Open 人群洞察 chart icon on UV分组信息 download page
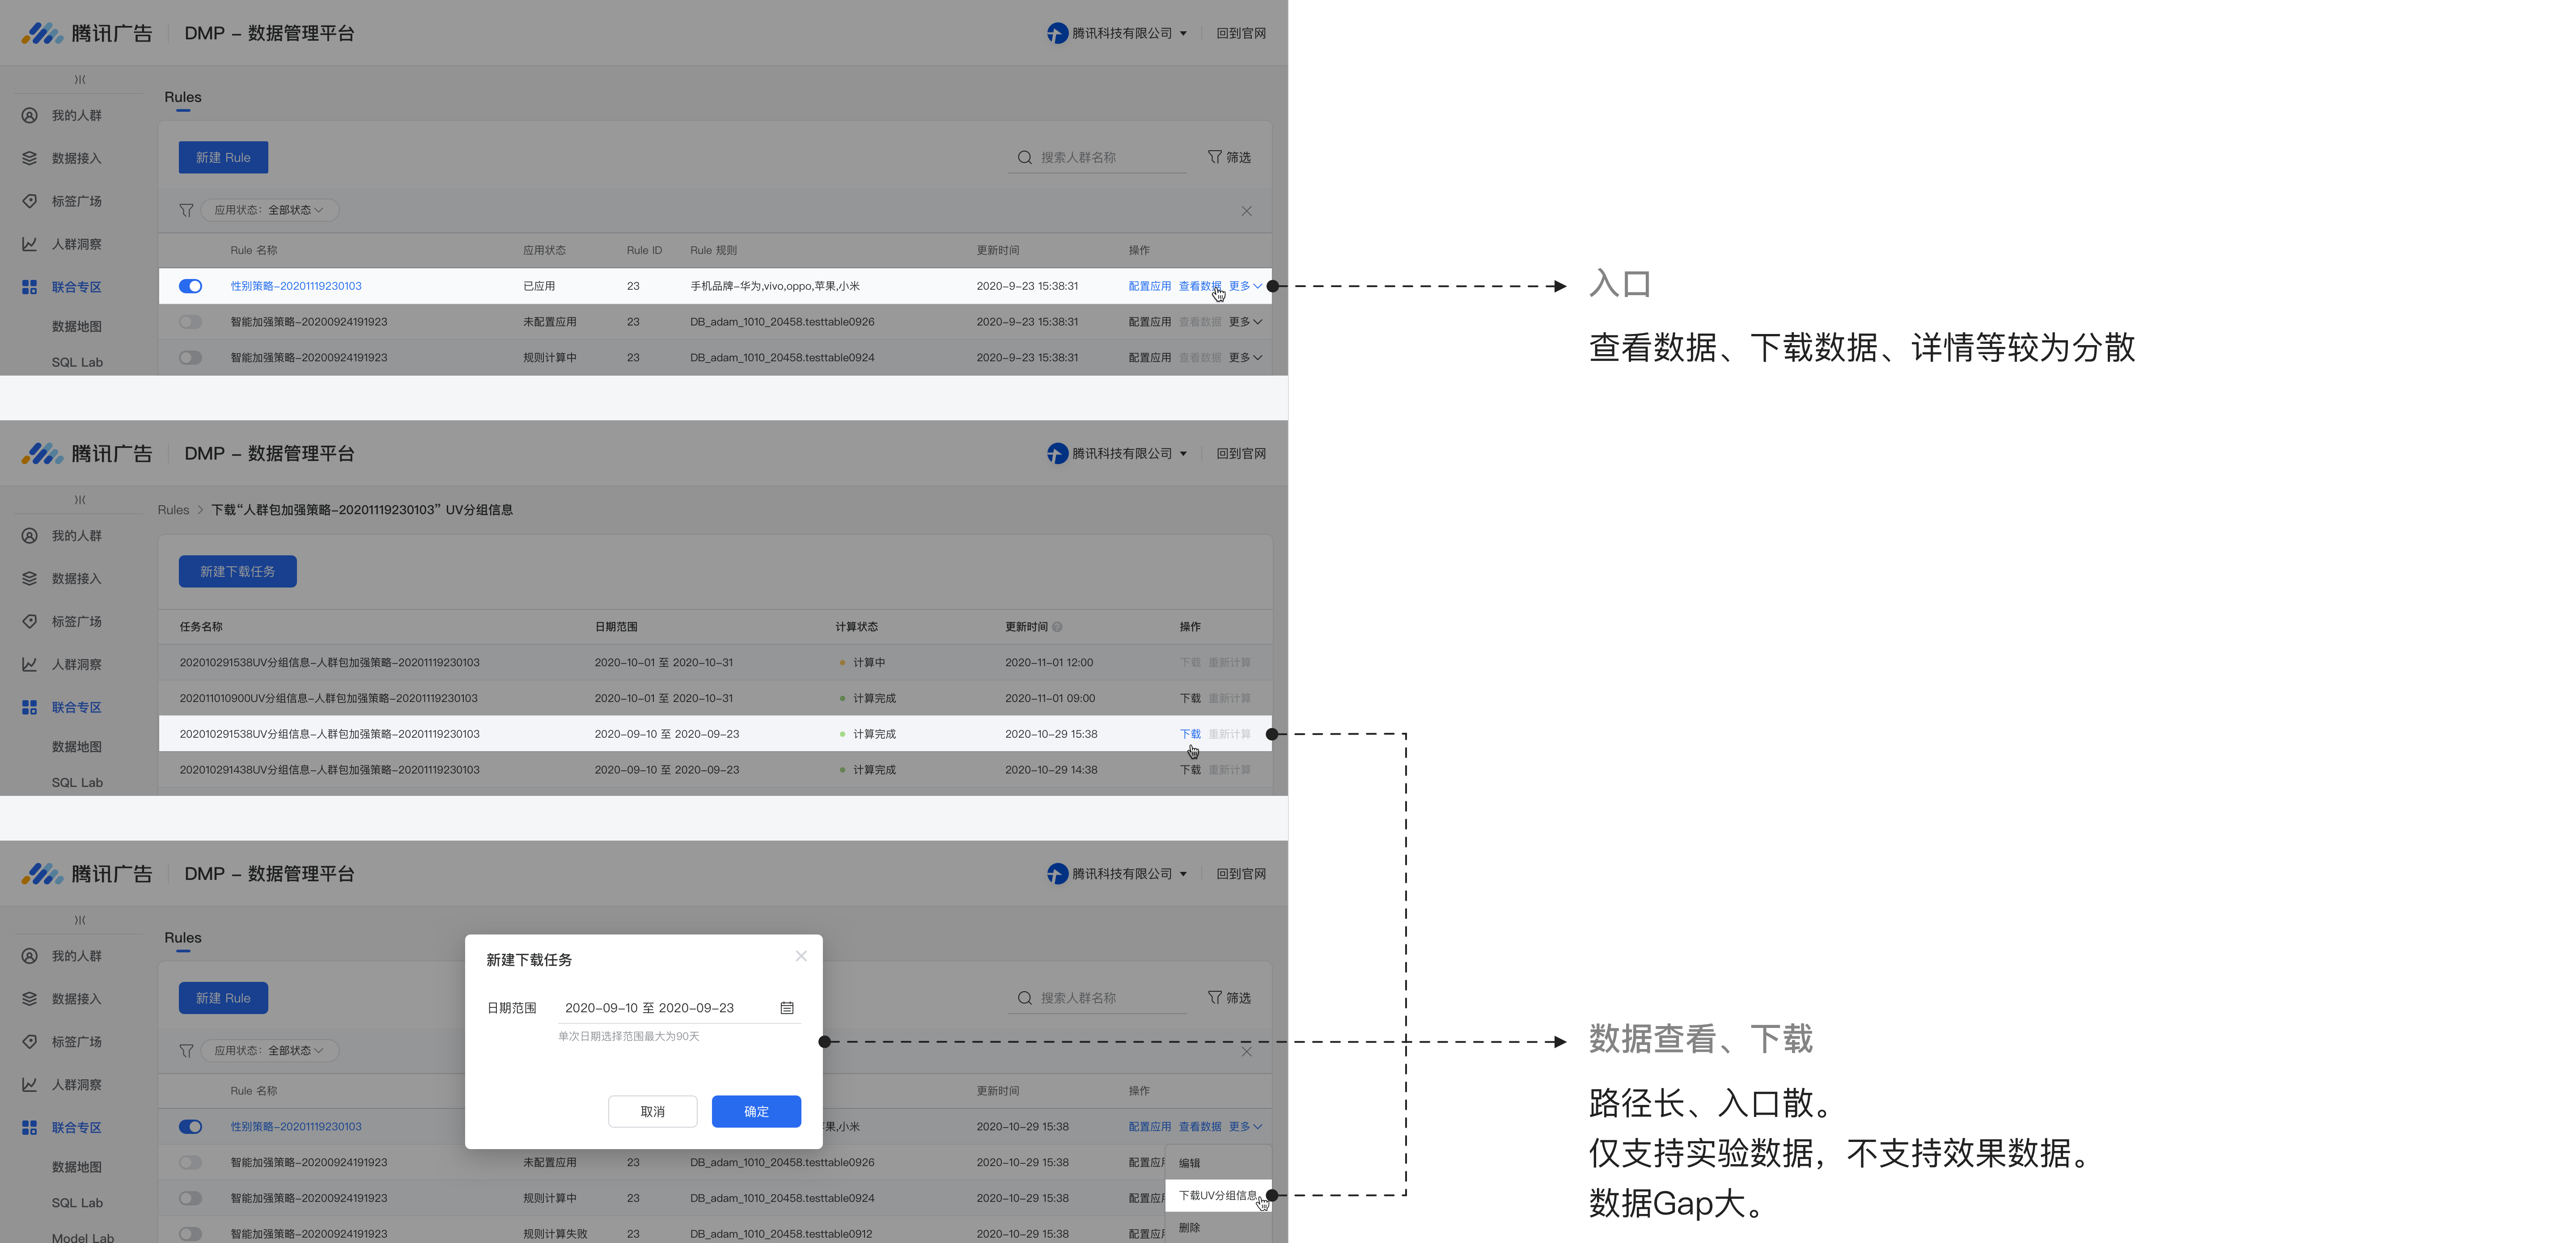 pos(30,665)
